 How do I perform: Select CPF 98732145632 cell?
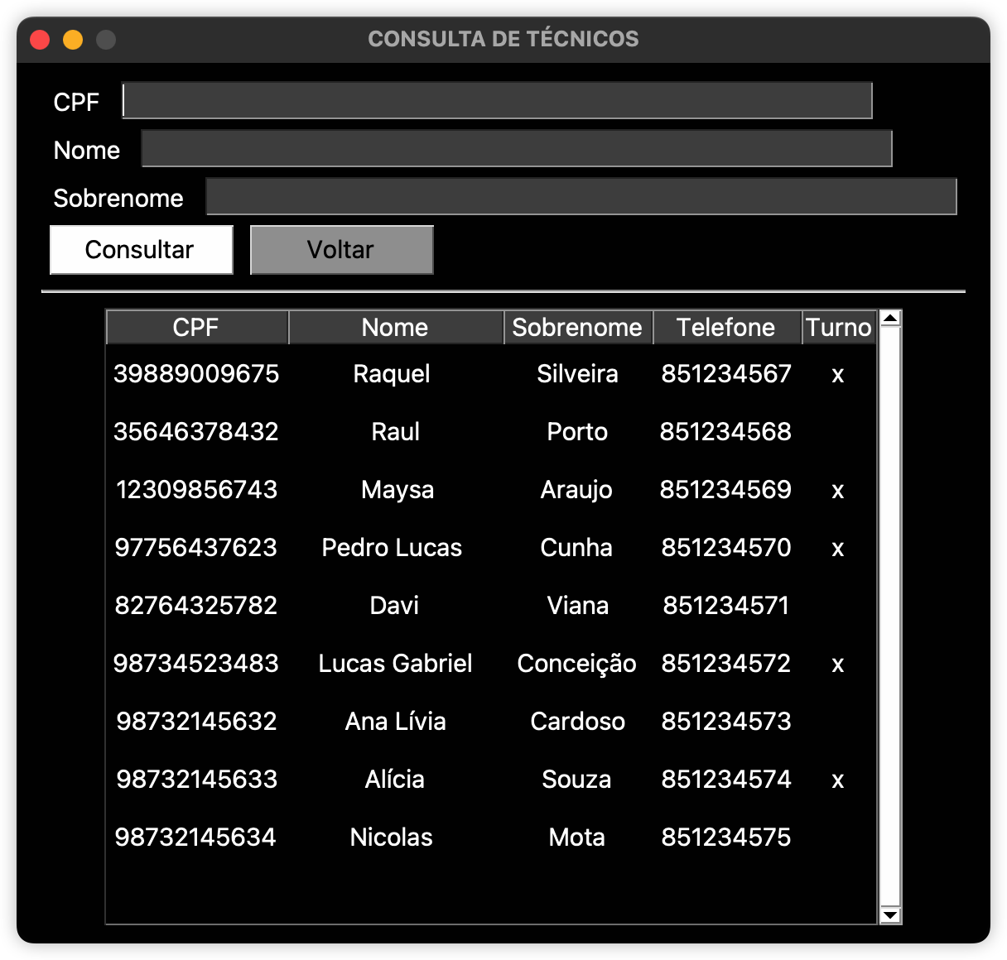(196, 722)
